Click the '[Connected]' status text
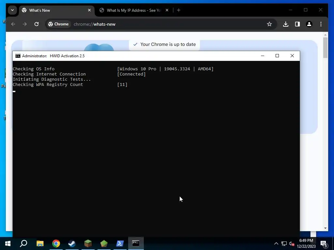334x250 pixels. pos(131,74)
